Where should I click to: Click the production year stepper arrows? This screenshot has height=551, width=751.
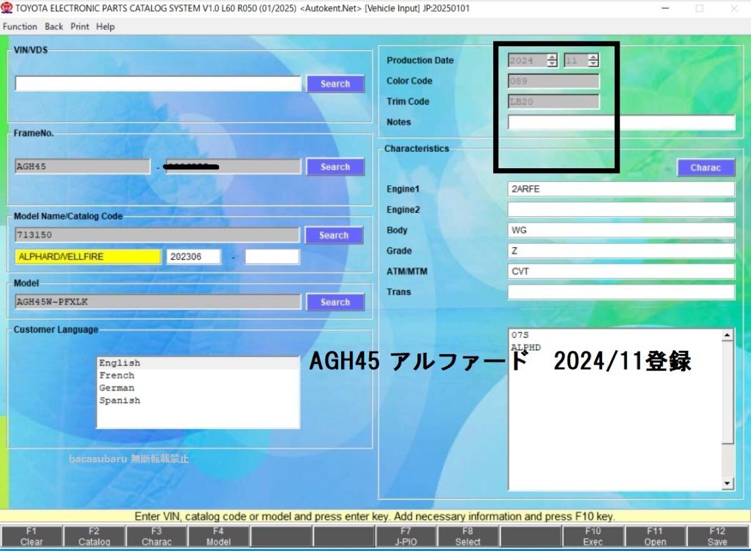coord(551,61)
